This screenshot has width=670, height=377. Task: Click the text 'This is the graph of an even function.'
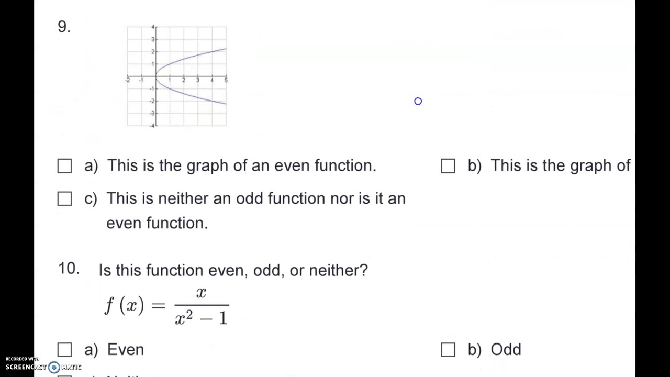point(241,166)
